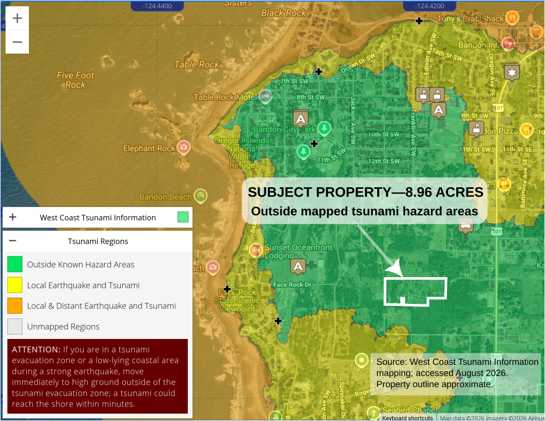Click the Face Rock State Scenic Viewpoint label
This screenshot has height=421, width=545.
tap(237, 300)
